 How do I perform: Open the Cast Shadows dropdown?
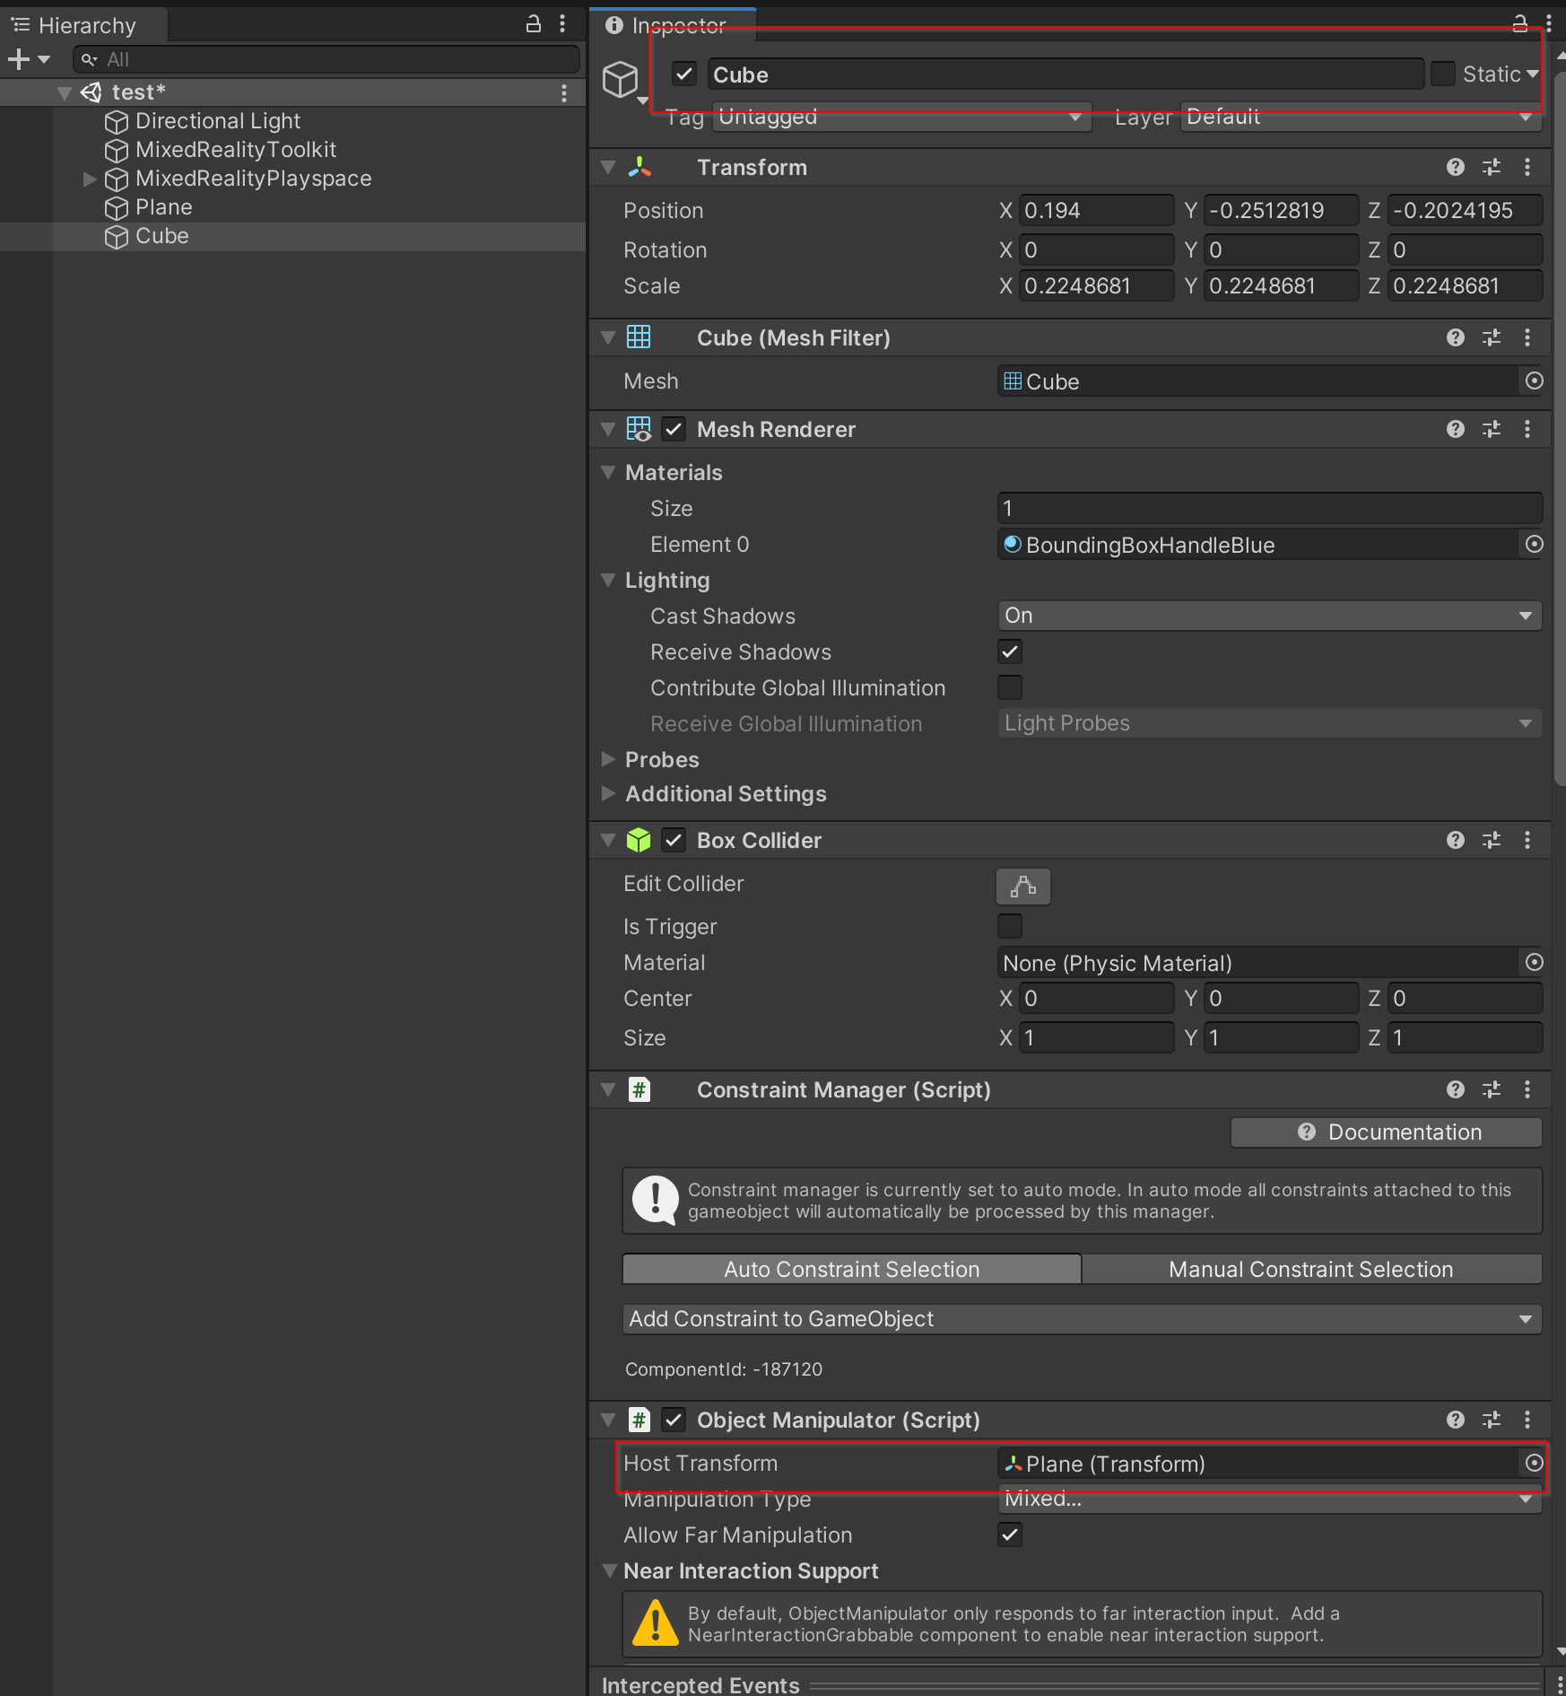pos(1267,616)
